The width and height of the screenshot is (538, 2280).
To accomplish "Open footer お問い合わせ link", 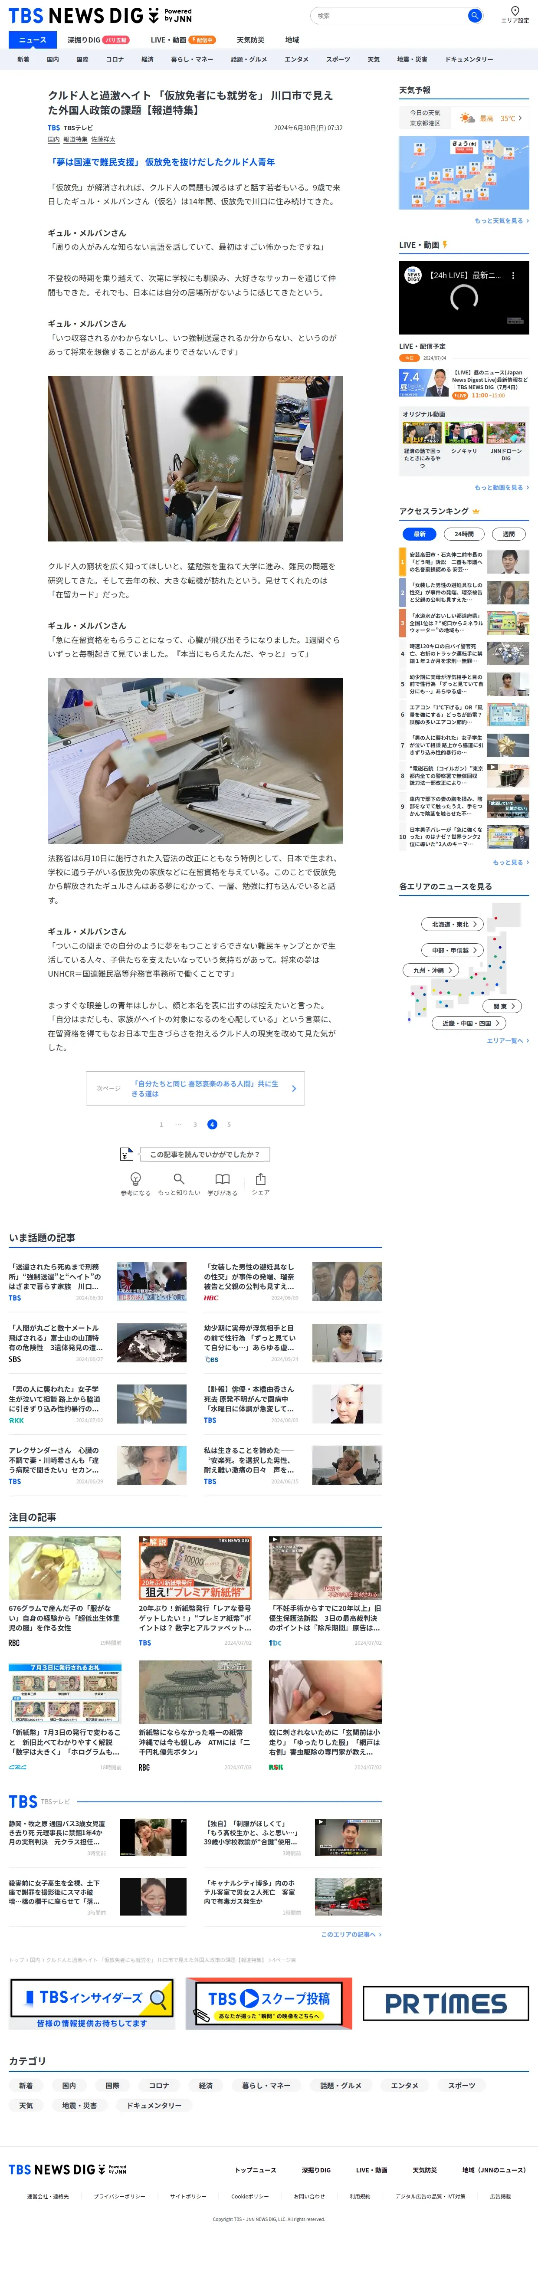I will (x=309, y=2196).
